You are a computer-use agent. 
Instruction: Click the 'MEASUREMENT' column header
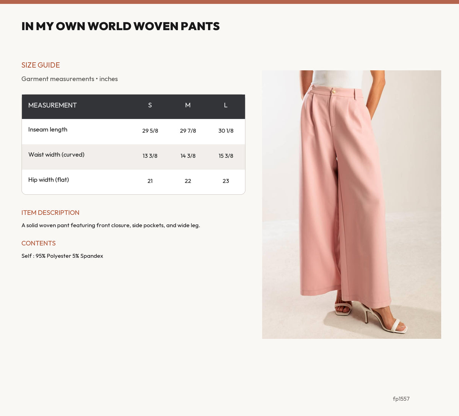(52, 105)
